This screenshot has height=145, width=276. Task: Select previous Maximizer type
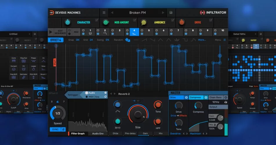pyautogui.click(x=203, y=134)
